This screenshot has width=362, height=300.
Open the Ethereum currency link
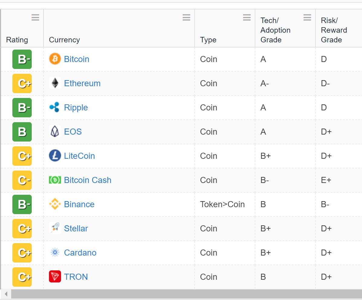(82, 83)
